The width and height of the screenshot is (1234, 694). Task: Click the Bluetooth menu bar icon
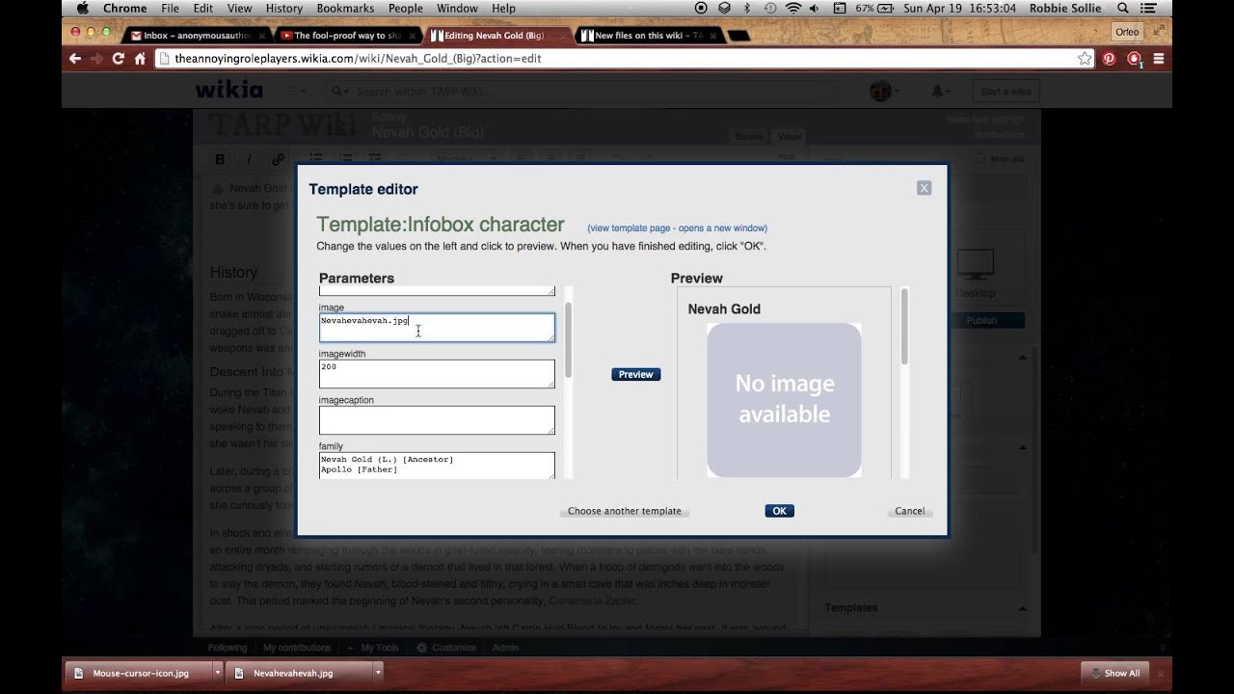pos(747,9)
